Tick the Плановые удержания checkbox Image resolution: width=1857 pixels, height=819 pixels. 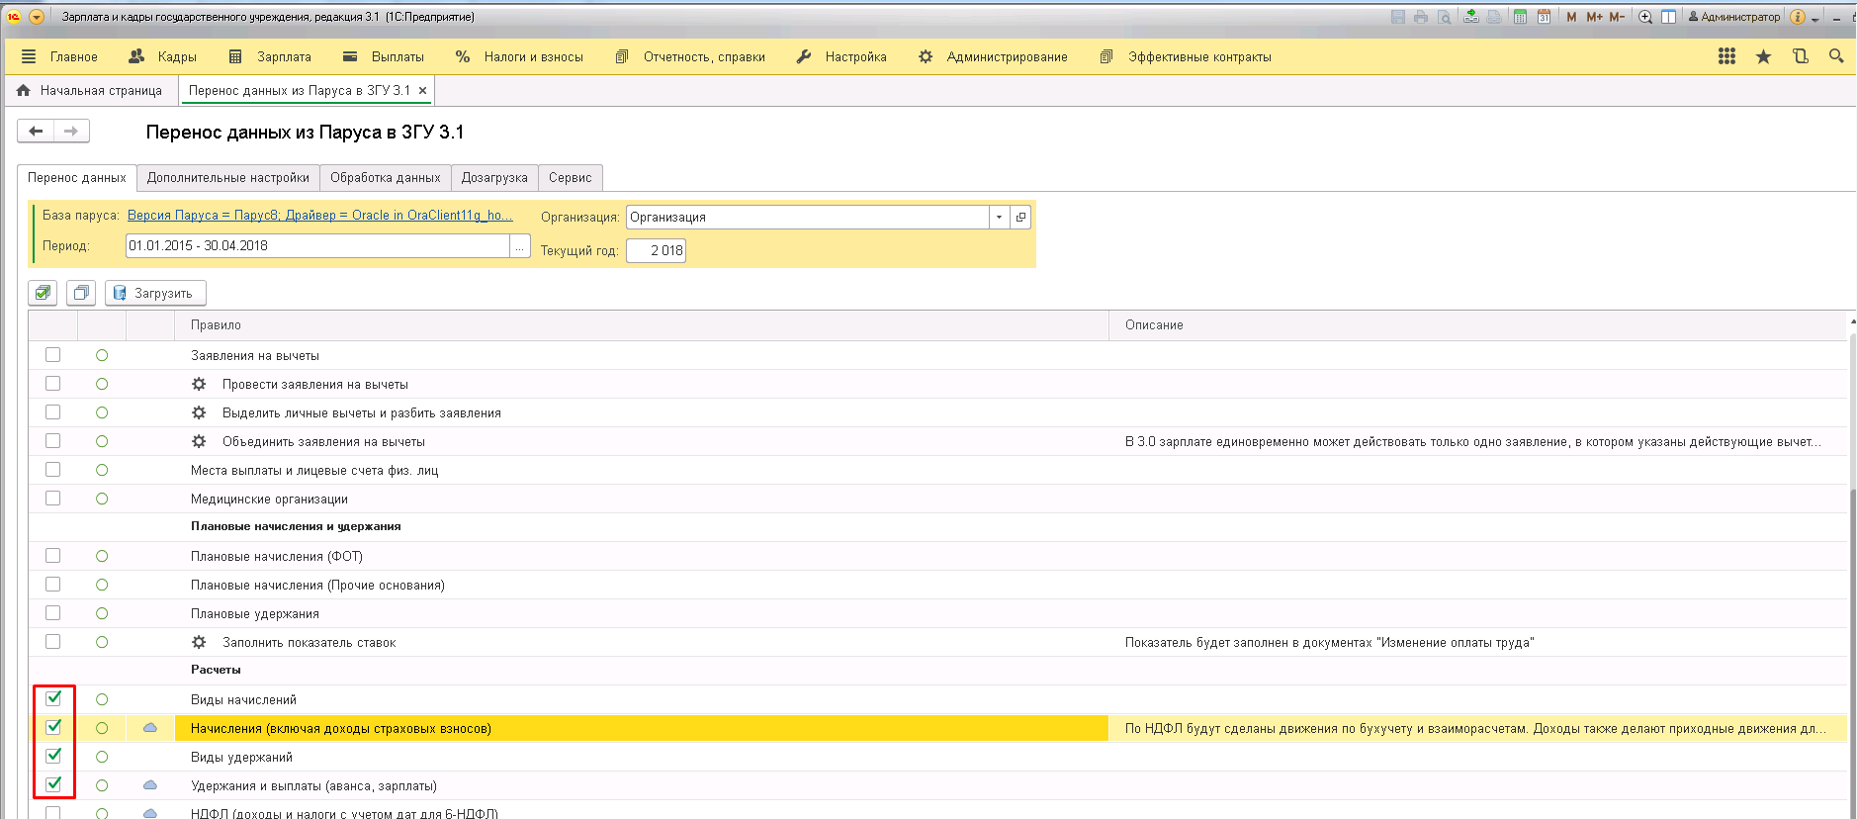click(x=53, y=613)
